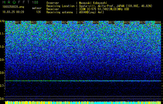
Task: Click the 0.6 kHz axis tick label
Action: pos(2,99)
